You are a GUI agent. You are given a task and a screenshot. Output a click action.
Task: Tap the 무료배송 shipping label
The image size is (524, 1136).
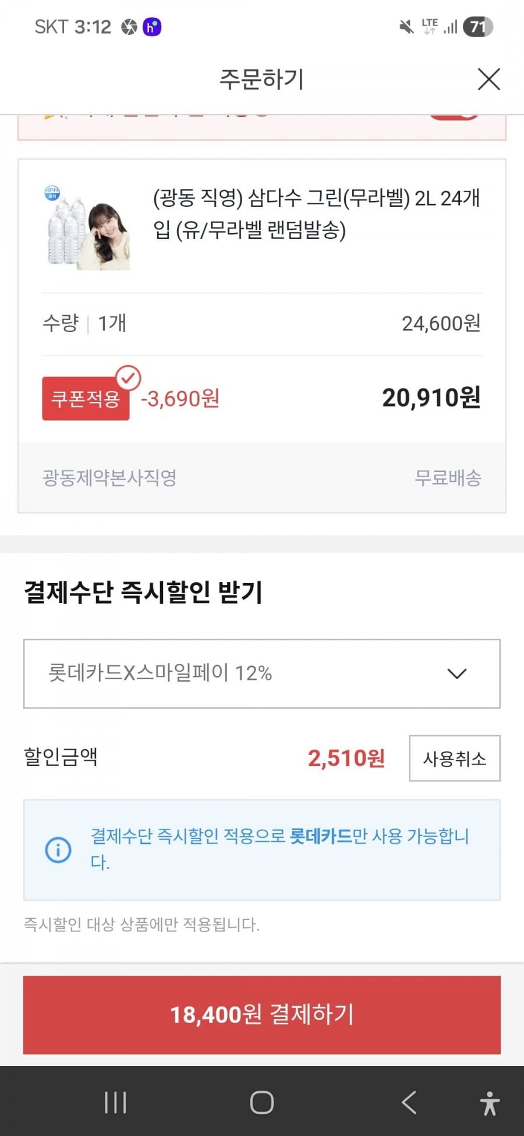(448, 478)
